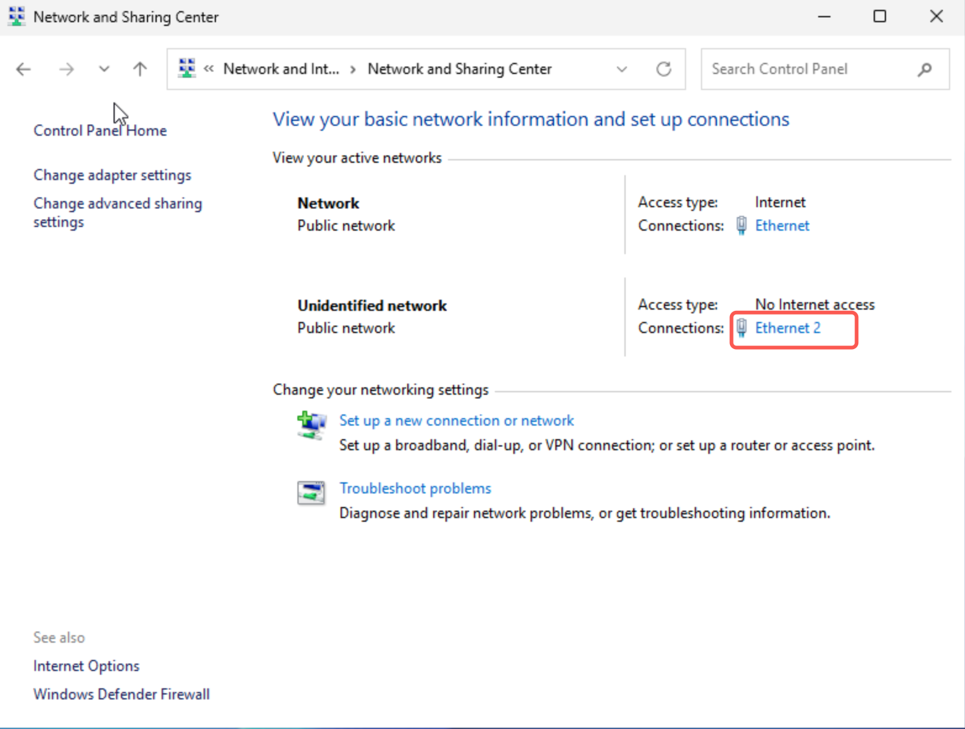Viewport: 965px width, 729px height.
Task: Open the Ethernet connection link
Action: tap(782, 226)
